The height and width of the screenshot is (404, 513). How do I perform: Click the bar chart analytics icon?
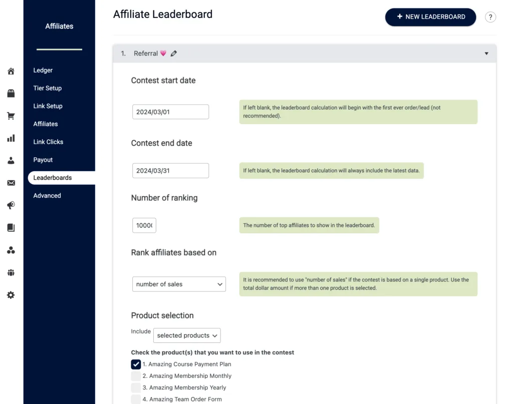coord(11,138)
